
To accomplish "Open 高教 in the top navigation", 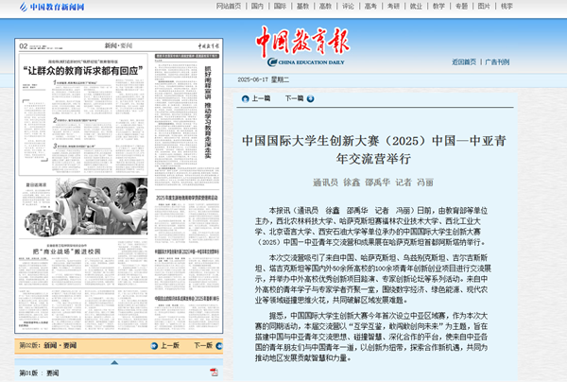I will [x=325, y=7].
